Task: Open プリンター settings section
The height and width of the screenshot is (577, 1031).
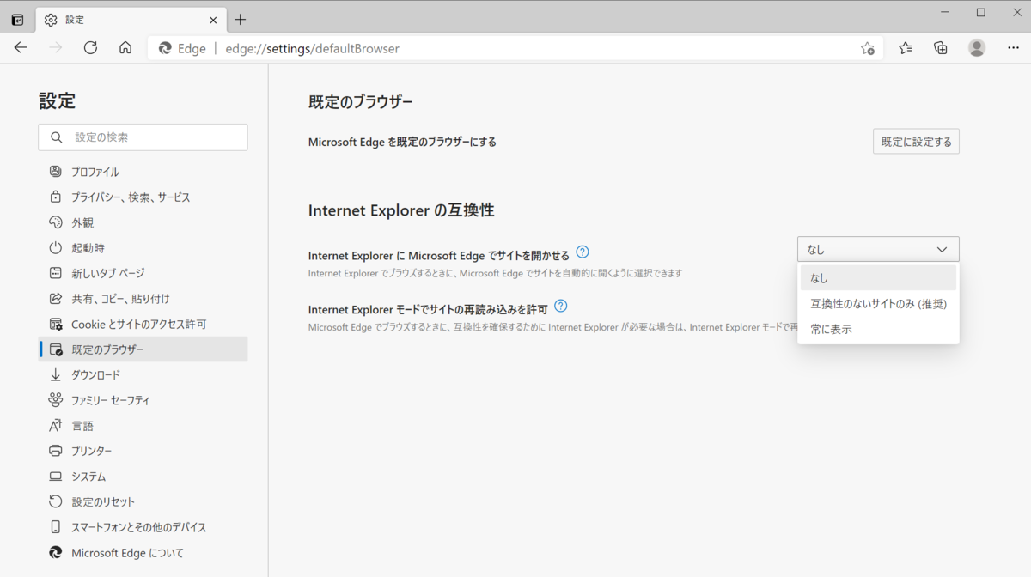Action: [143, 451]
